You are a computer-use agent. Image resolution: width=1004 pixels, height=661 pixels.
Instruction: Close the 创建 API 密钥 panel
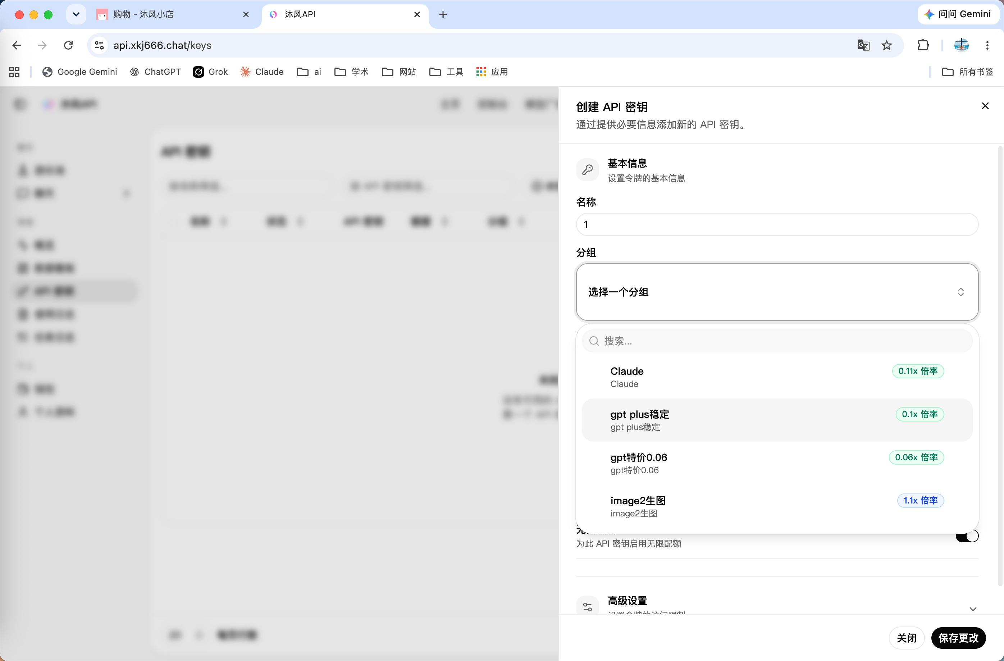point(985,106)
